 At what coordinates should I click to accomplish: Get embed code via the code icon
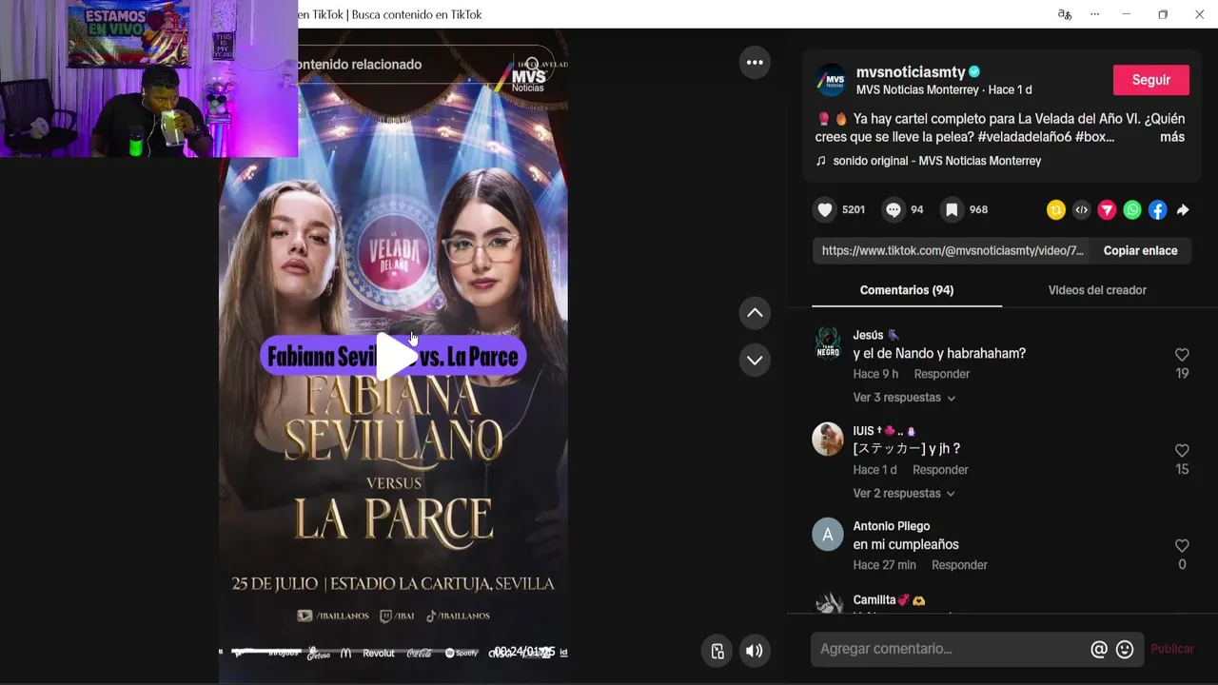coord(1081,210)
